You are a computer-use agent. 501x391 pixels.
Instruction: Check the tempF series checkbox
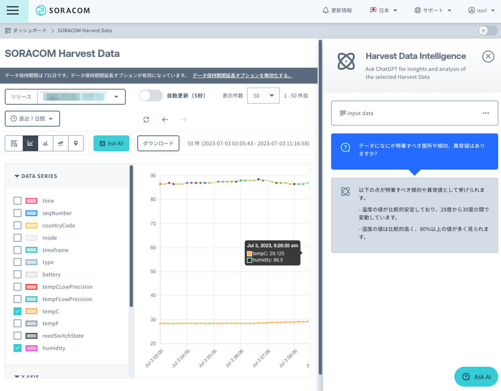[18, 323]
